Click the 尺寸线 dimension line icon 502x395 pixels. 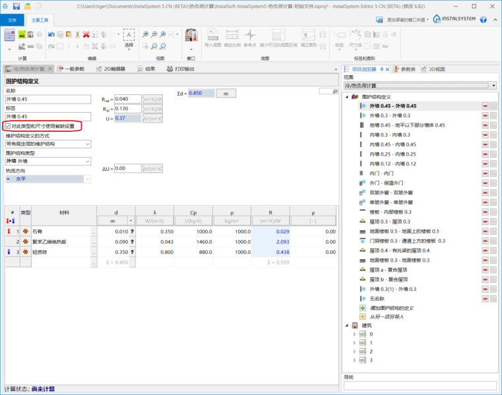tap(355, 34)
